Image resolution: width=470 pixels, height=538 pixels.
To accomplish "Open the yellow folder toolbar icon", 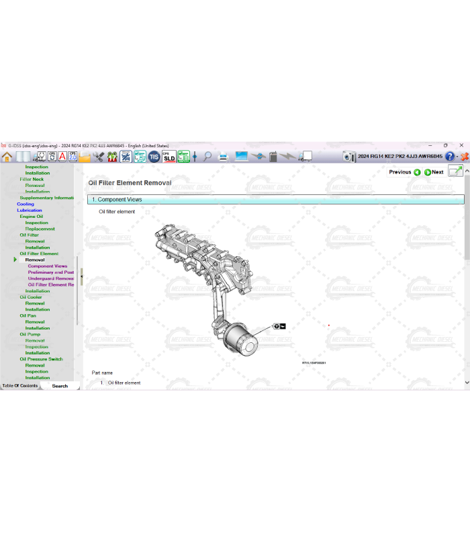I will click(x=85, y=157).
